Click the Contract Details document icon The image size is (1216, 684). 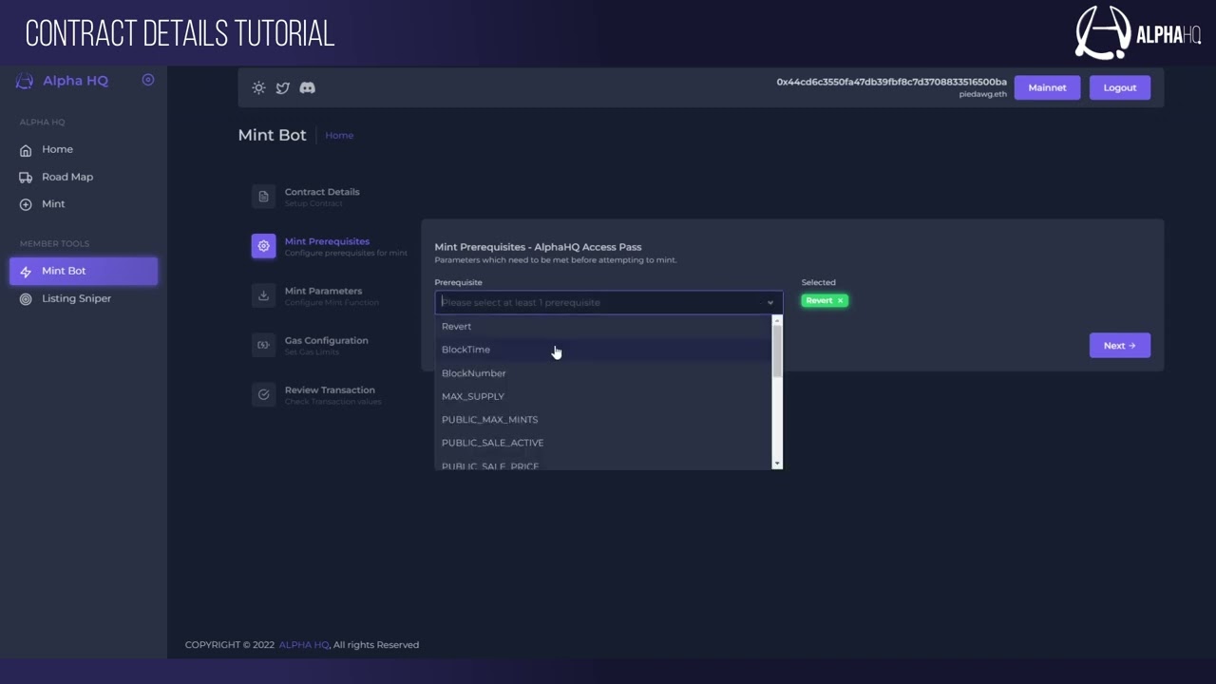pos(263,197)
